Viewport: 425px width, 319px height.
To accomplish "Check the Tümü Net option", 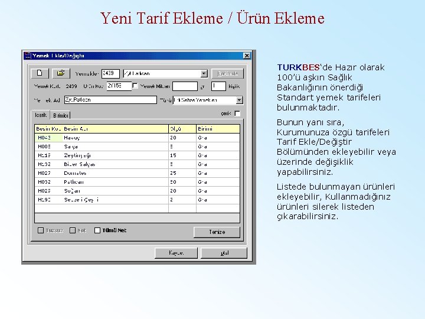I will (x=97, y=230).
